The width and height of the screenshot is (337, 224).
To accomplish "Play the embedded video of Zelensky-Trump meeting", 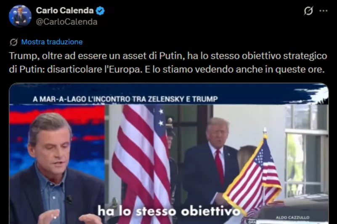I will point(169,154).
